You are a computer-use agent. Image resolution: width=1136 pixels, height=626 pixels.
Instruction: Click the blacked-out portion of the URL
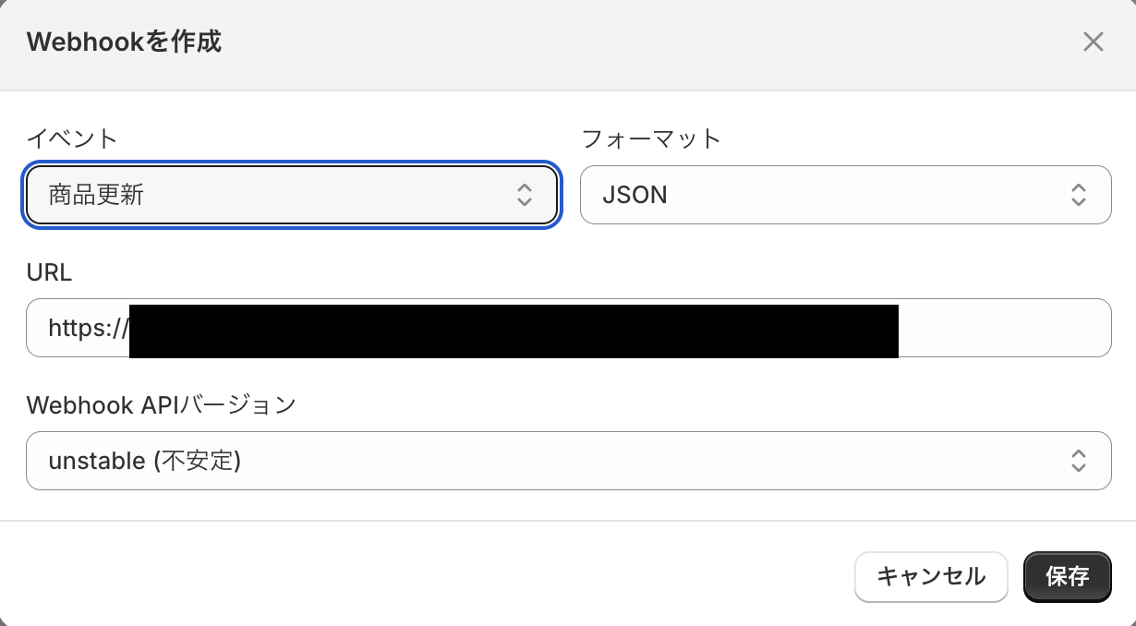click(x=513, y=328)
